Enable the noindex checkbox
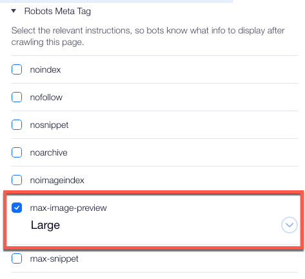The image size is (305, 279). point(17,69)
